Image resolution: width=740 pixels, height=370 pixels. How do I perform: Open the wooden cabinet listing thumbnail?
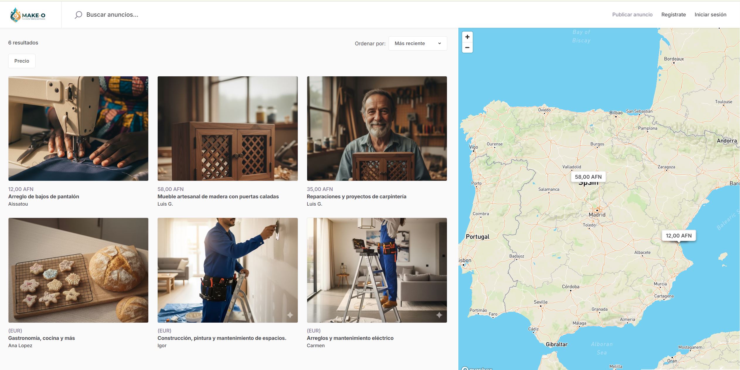[x=227, y=128]
